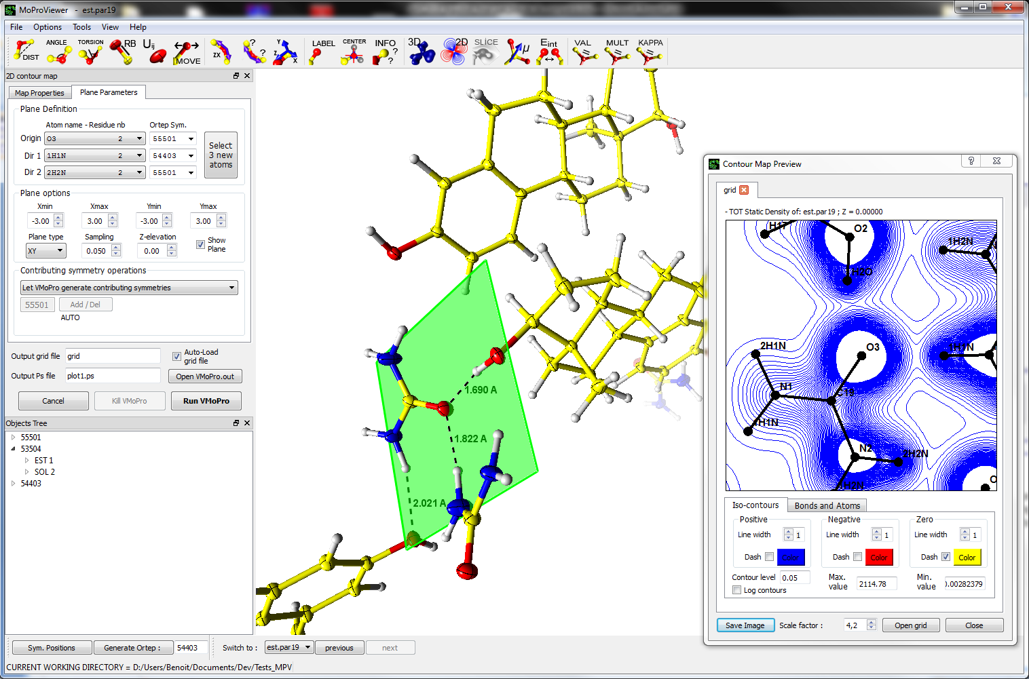
Task: Click the Save Image button
Action: click(x=745, y=625)
